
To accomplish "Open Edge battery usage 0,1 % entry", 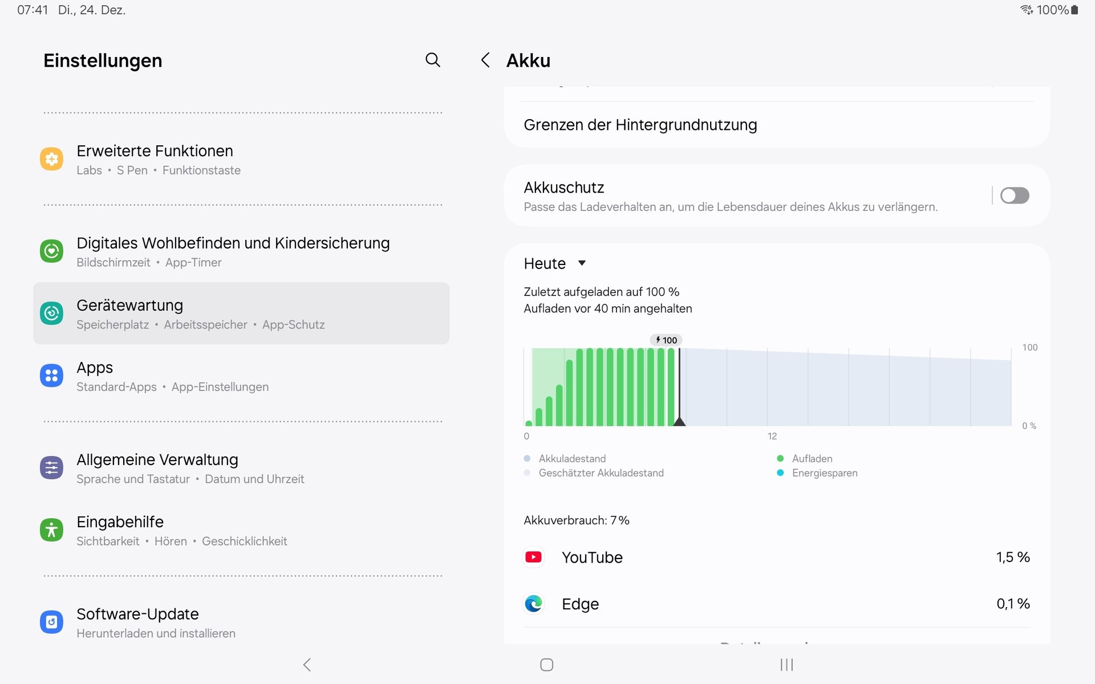I will pos(1012,604).
